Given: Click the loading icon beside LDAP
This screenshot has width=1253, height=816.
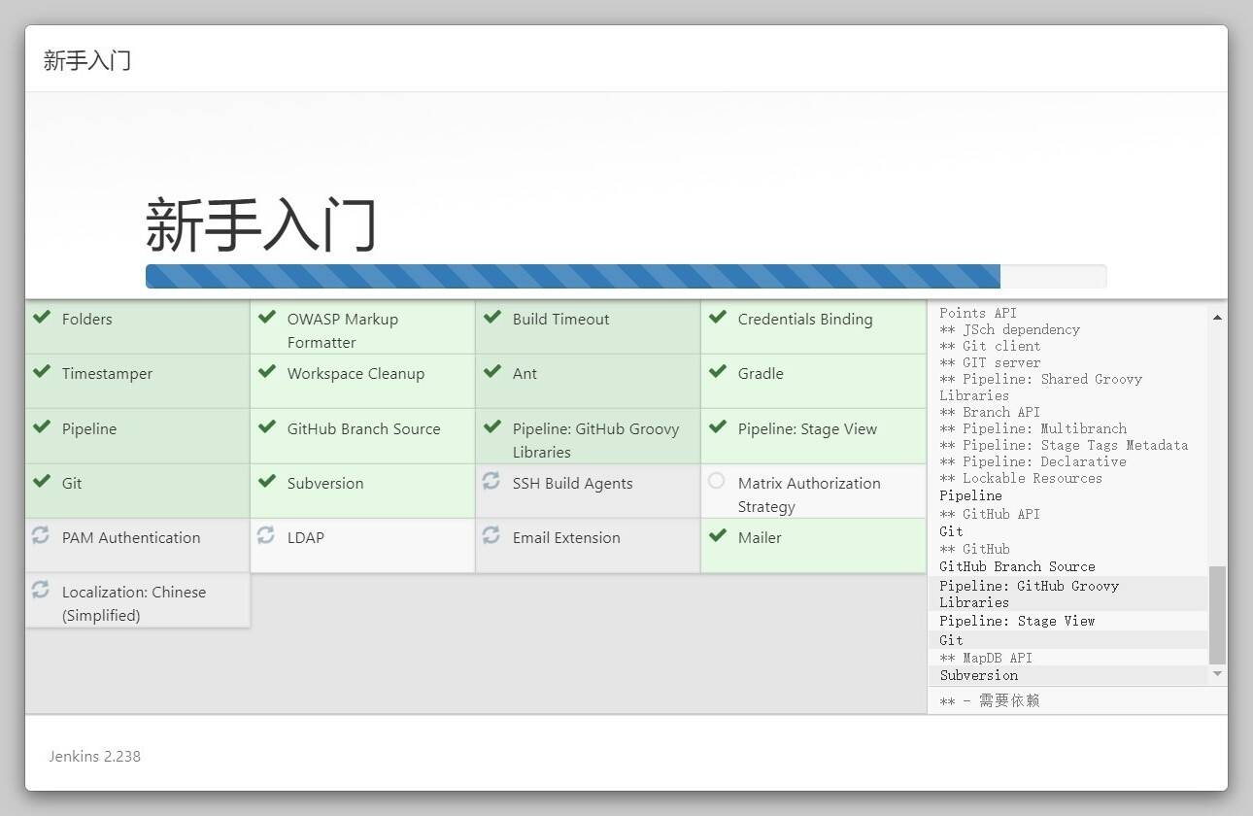Looking at the screenshot, I should point(266,536).
